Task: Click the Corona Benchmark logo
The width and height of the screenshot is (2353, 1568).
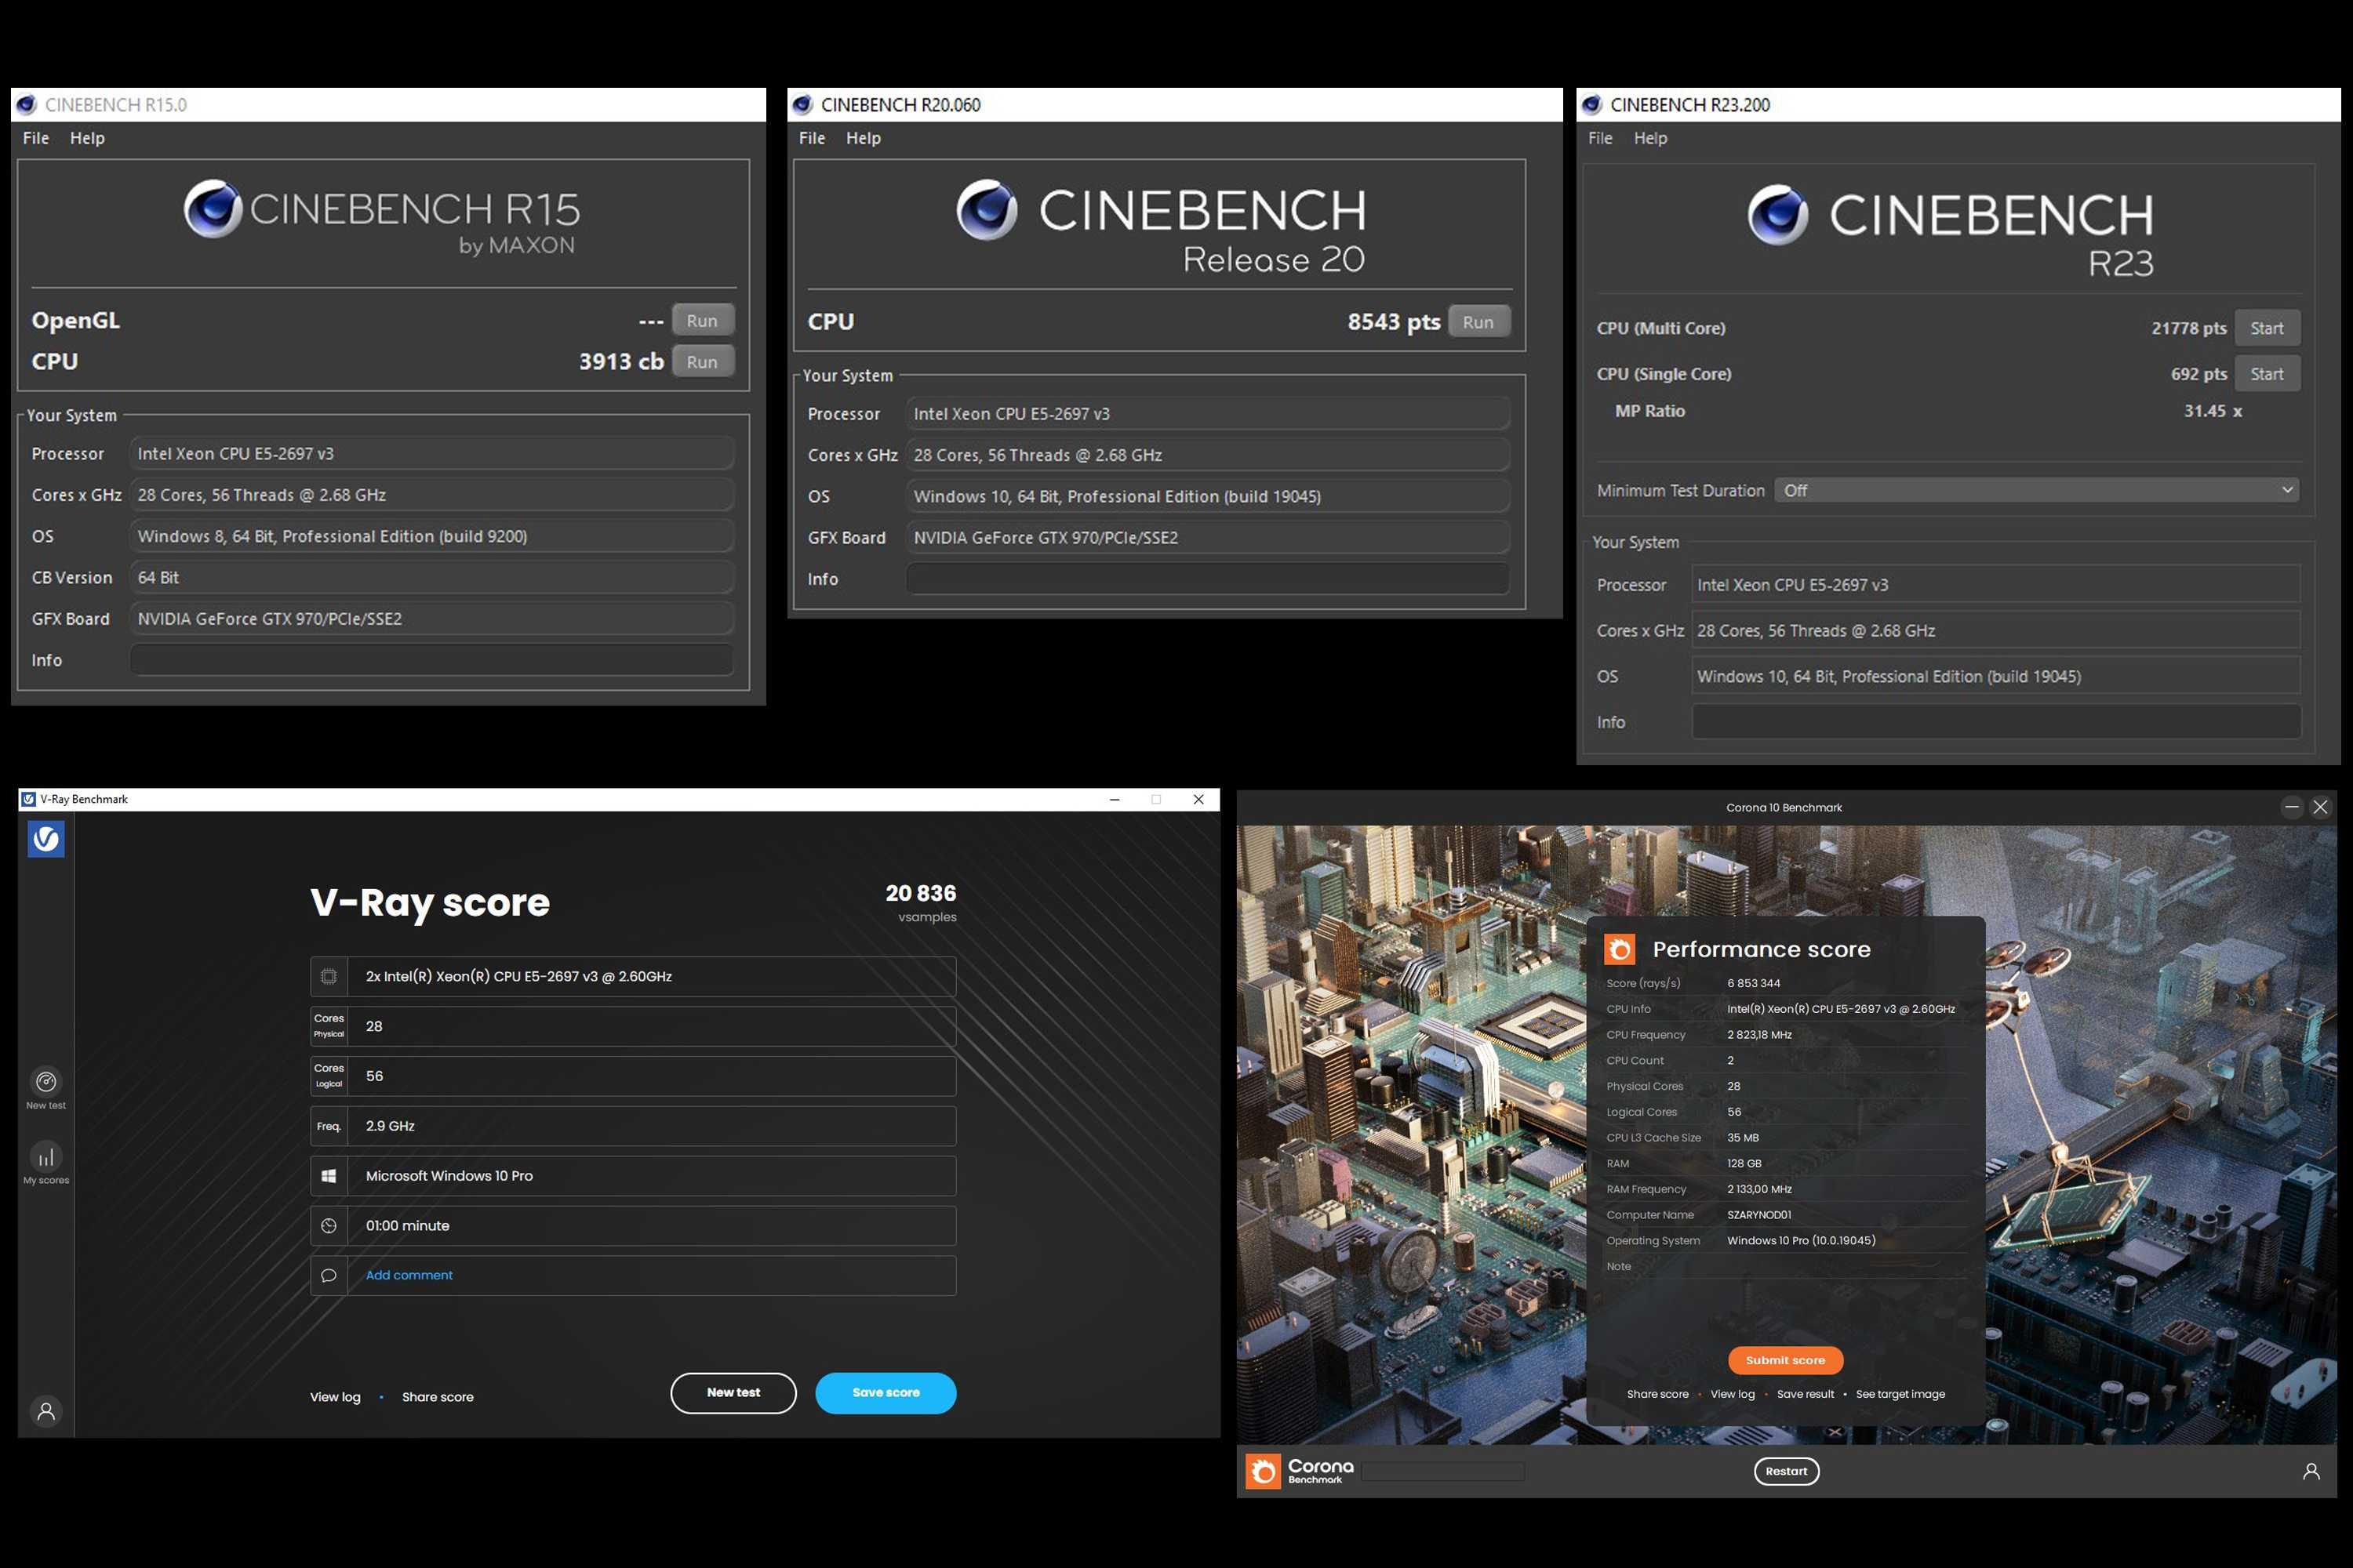Action: tap(1300, 1471)
